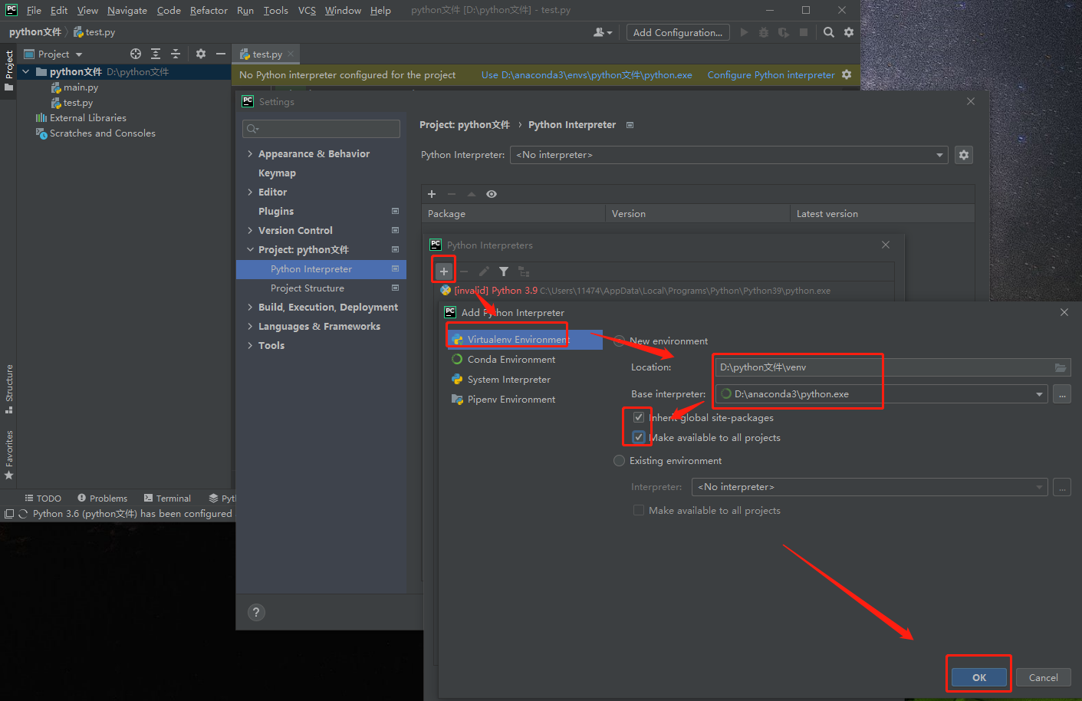Click OK in Add Python Interpreter dialog
The image size is (1082, 701).
(979, 677)
